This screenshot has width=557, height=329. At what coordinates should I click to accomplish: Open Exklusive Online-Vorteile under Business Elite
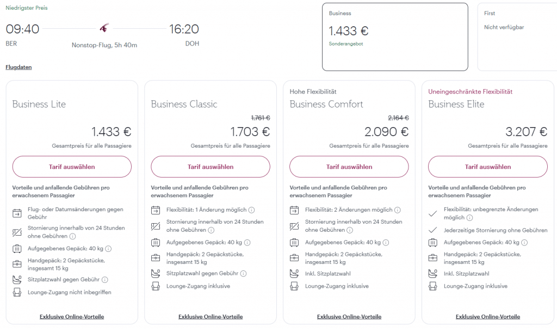click(x=488, y=317)
